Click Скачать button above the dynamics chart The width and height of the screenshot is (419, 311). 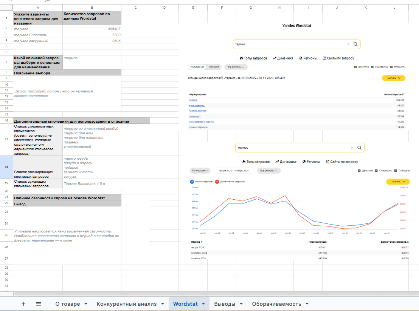(398, 182)
